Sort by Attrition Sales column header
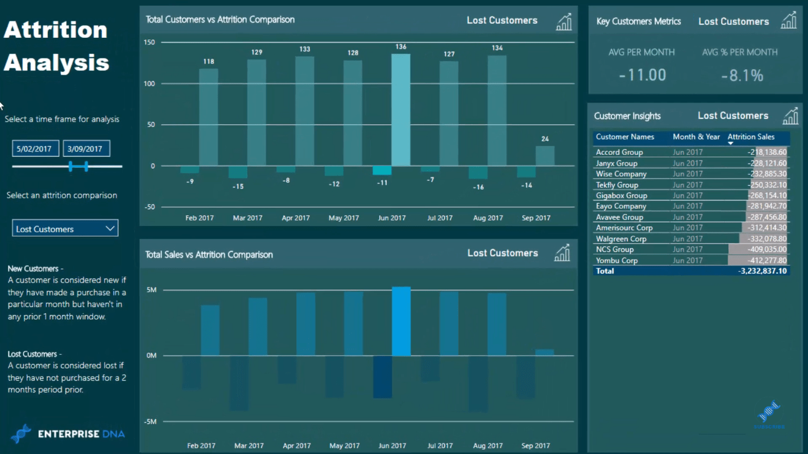Viewport: 808px width, 454px height. pyautogui.click(x=751, y=137)
